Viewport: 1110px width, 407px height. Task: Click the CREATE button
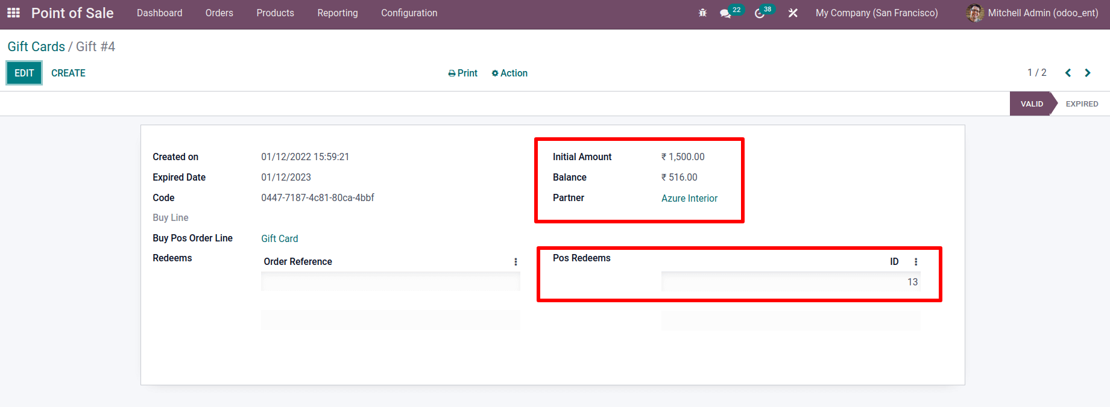pos(68,73)
